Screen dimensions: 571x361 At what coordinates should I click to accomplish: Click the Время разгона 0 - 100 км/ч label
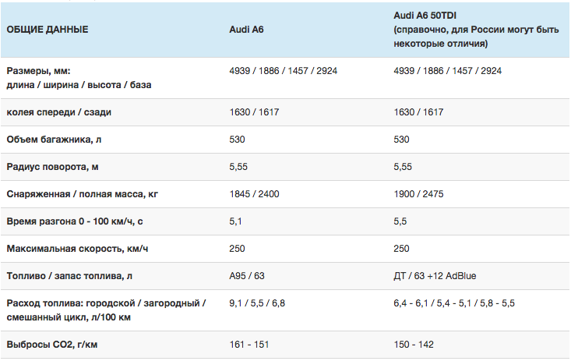[75, 221]
